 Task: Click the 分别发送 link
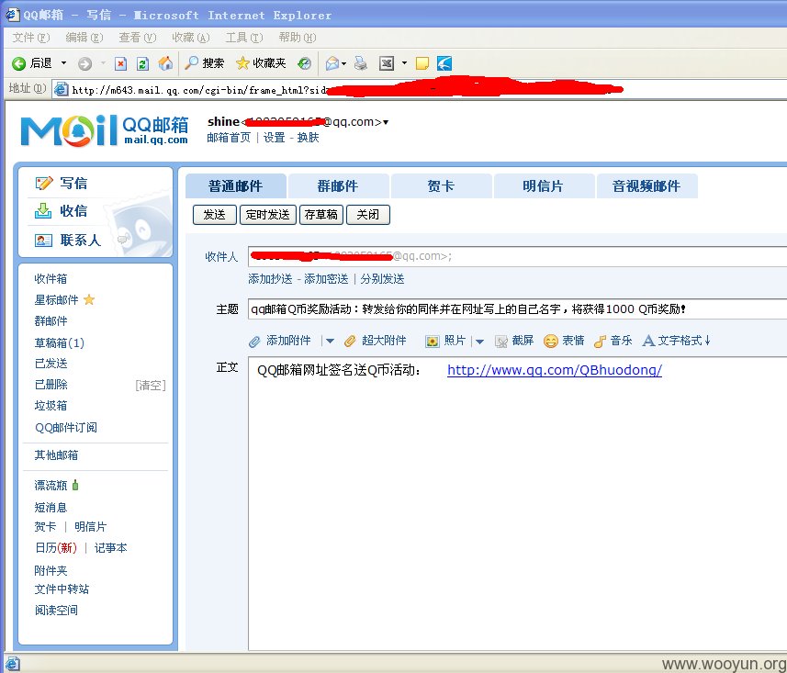(x=382, y=279)
